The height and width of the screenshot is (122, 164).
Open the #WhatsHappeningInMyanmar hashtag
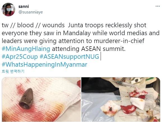[x=45, y=65]
